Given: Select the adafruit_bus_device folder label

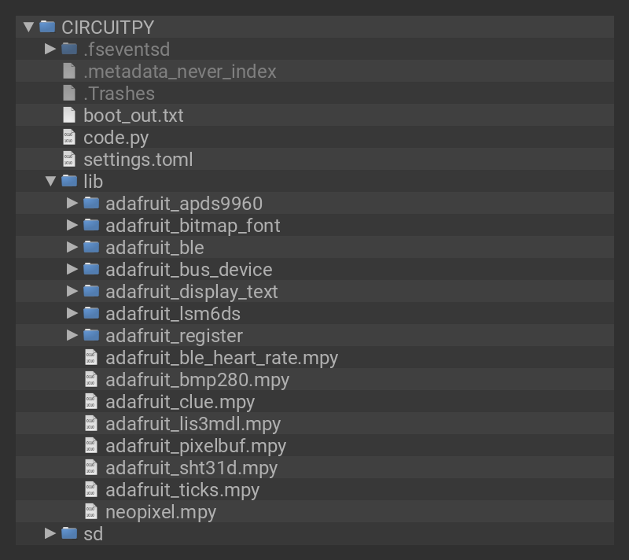Looking at the screenshot, I should (x=189, y=269).
